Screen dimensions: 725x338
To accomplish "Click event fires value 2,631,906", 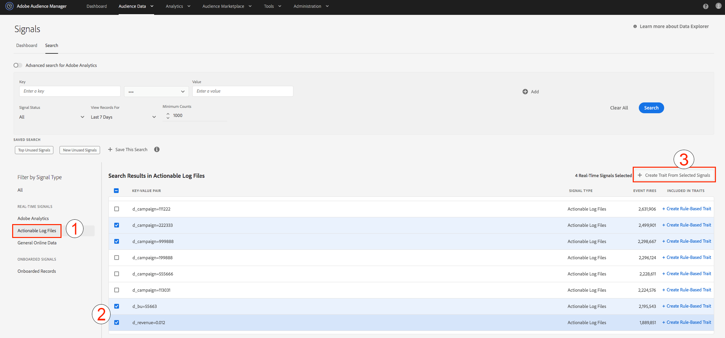I will [647, 209].
